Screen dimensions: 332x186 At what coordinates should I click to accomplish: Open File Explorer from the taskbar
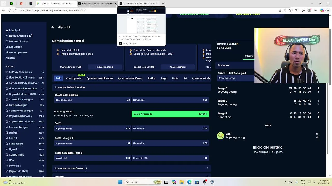point(182,182)
